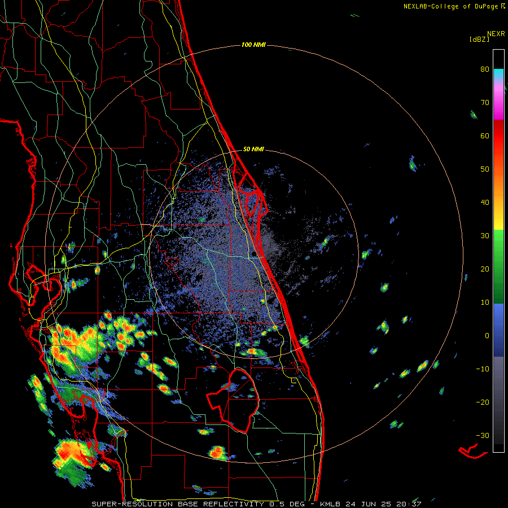Image resolution: width=508 pixels, height=508 pixels.
Task: Click the 0 value on the dBZ scale
Action: pyautogui.click(x=487, y=336)
